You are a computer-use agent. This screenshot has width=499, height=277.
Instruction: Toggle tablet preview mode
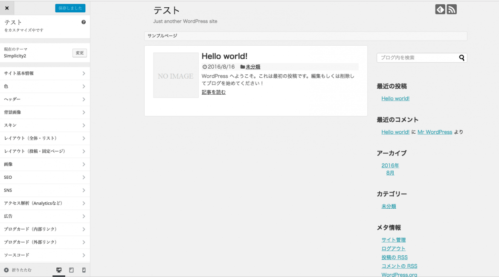coord(71,270)
